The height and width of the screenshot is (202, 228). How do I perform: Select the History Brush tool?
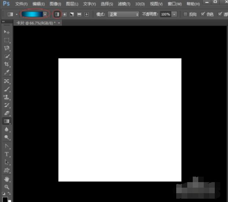pyautogui.click(x=7, y=105)
